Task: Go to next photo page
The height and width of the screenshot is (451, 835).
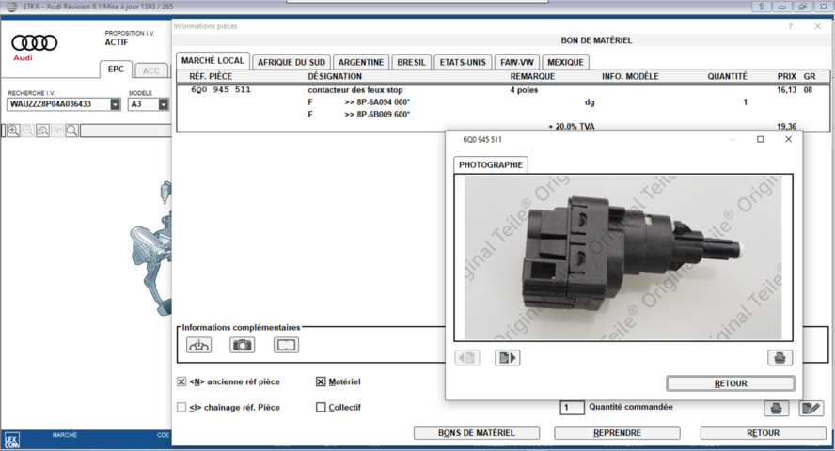Action: click(x=508, y=357)
